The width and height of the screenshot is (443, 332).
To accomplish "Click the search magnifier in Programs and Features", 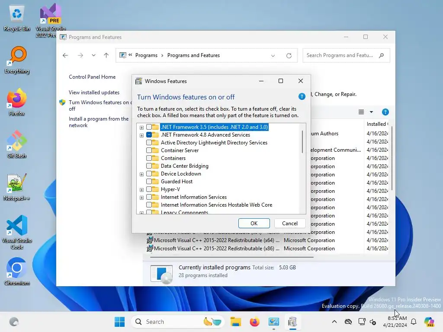I will click(x=382, y=55).
